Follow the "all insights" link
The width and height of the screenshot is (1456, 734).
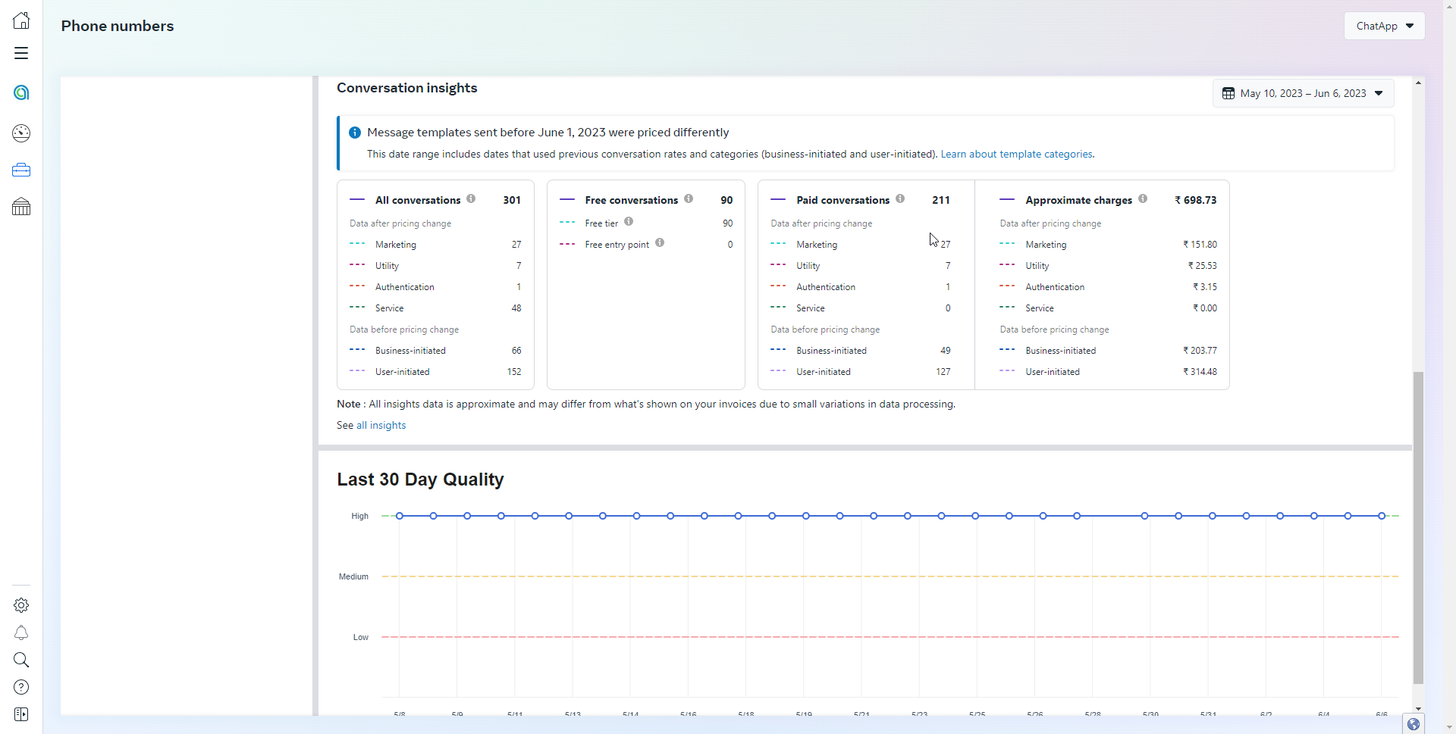coord(381,425)
